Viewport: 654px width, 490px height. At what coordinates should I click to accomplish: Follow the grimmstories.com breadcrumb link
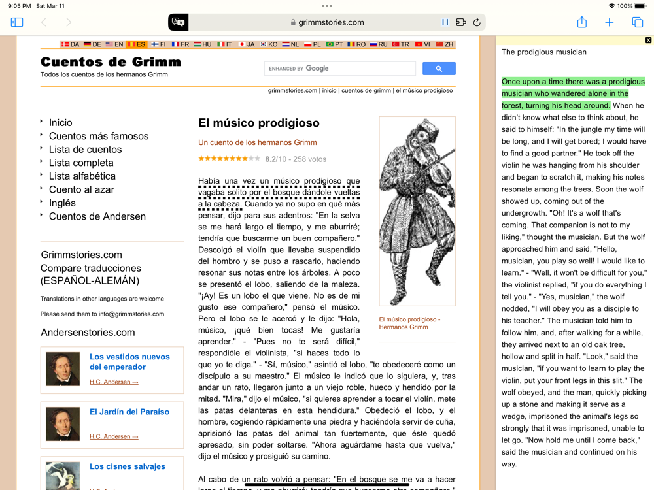(292, 90)
